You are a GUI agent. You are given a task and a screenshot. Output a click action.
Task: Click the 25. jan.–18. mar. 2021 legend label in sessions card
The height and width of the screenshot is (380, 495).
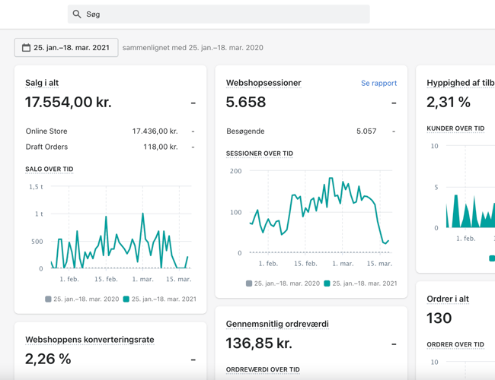365,283
